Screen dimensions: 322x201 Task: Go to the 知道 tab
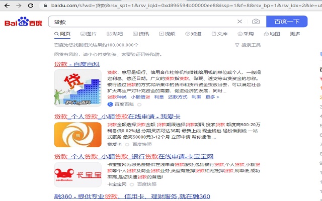[x=193, y=34]
